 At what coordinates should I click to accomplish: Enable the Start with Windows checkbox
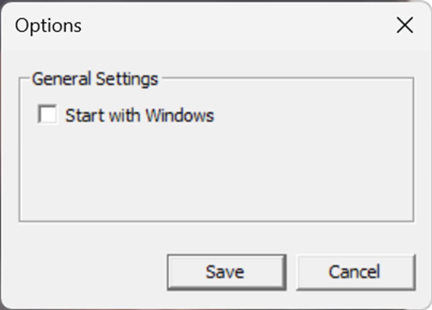click(48, 115)
